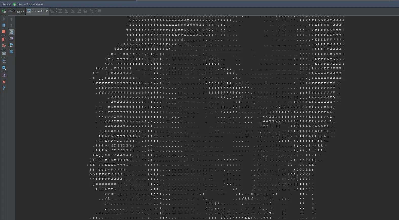
Task: Open the View Breakpoints dialog
Action: tap(4, 39)
